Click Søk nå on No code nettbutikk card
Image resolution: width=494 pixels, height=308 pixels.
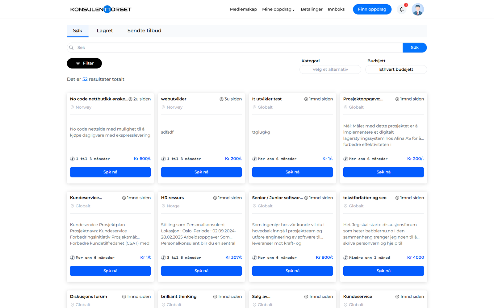point(110,172)
